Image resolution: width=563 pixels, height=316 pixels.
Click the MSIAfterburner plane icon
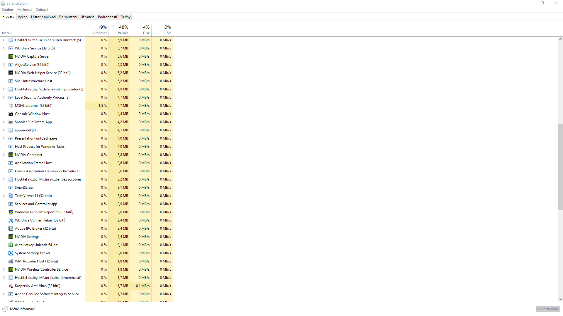pos(11,106)
